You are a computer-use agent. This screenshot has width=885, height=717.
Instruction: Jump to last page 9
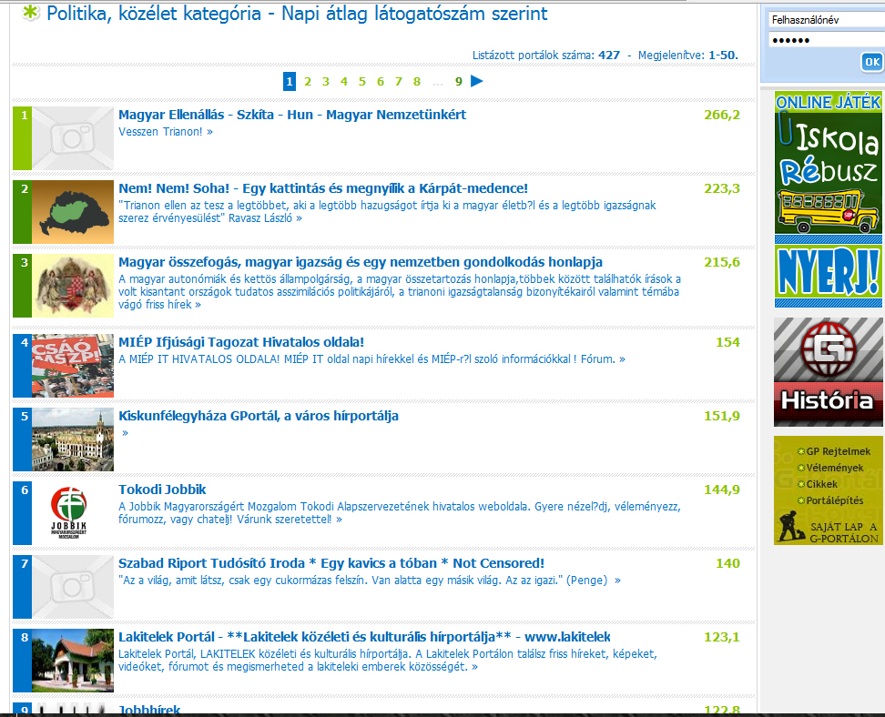[x=459, y=82]
